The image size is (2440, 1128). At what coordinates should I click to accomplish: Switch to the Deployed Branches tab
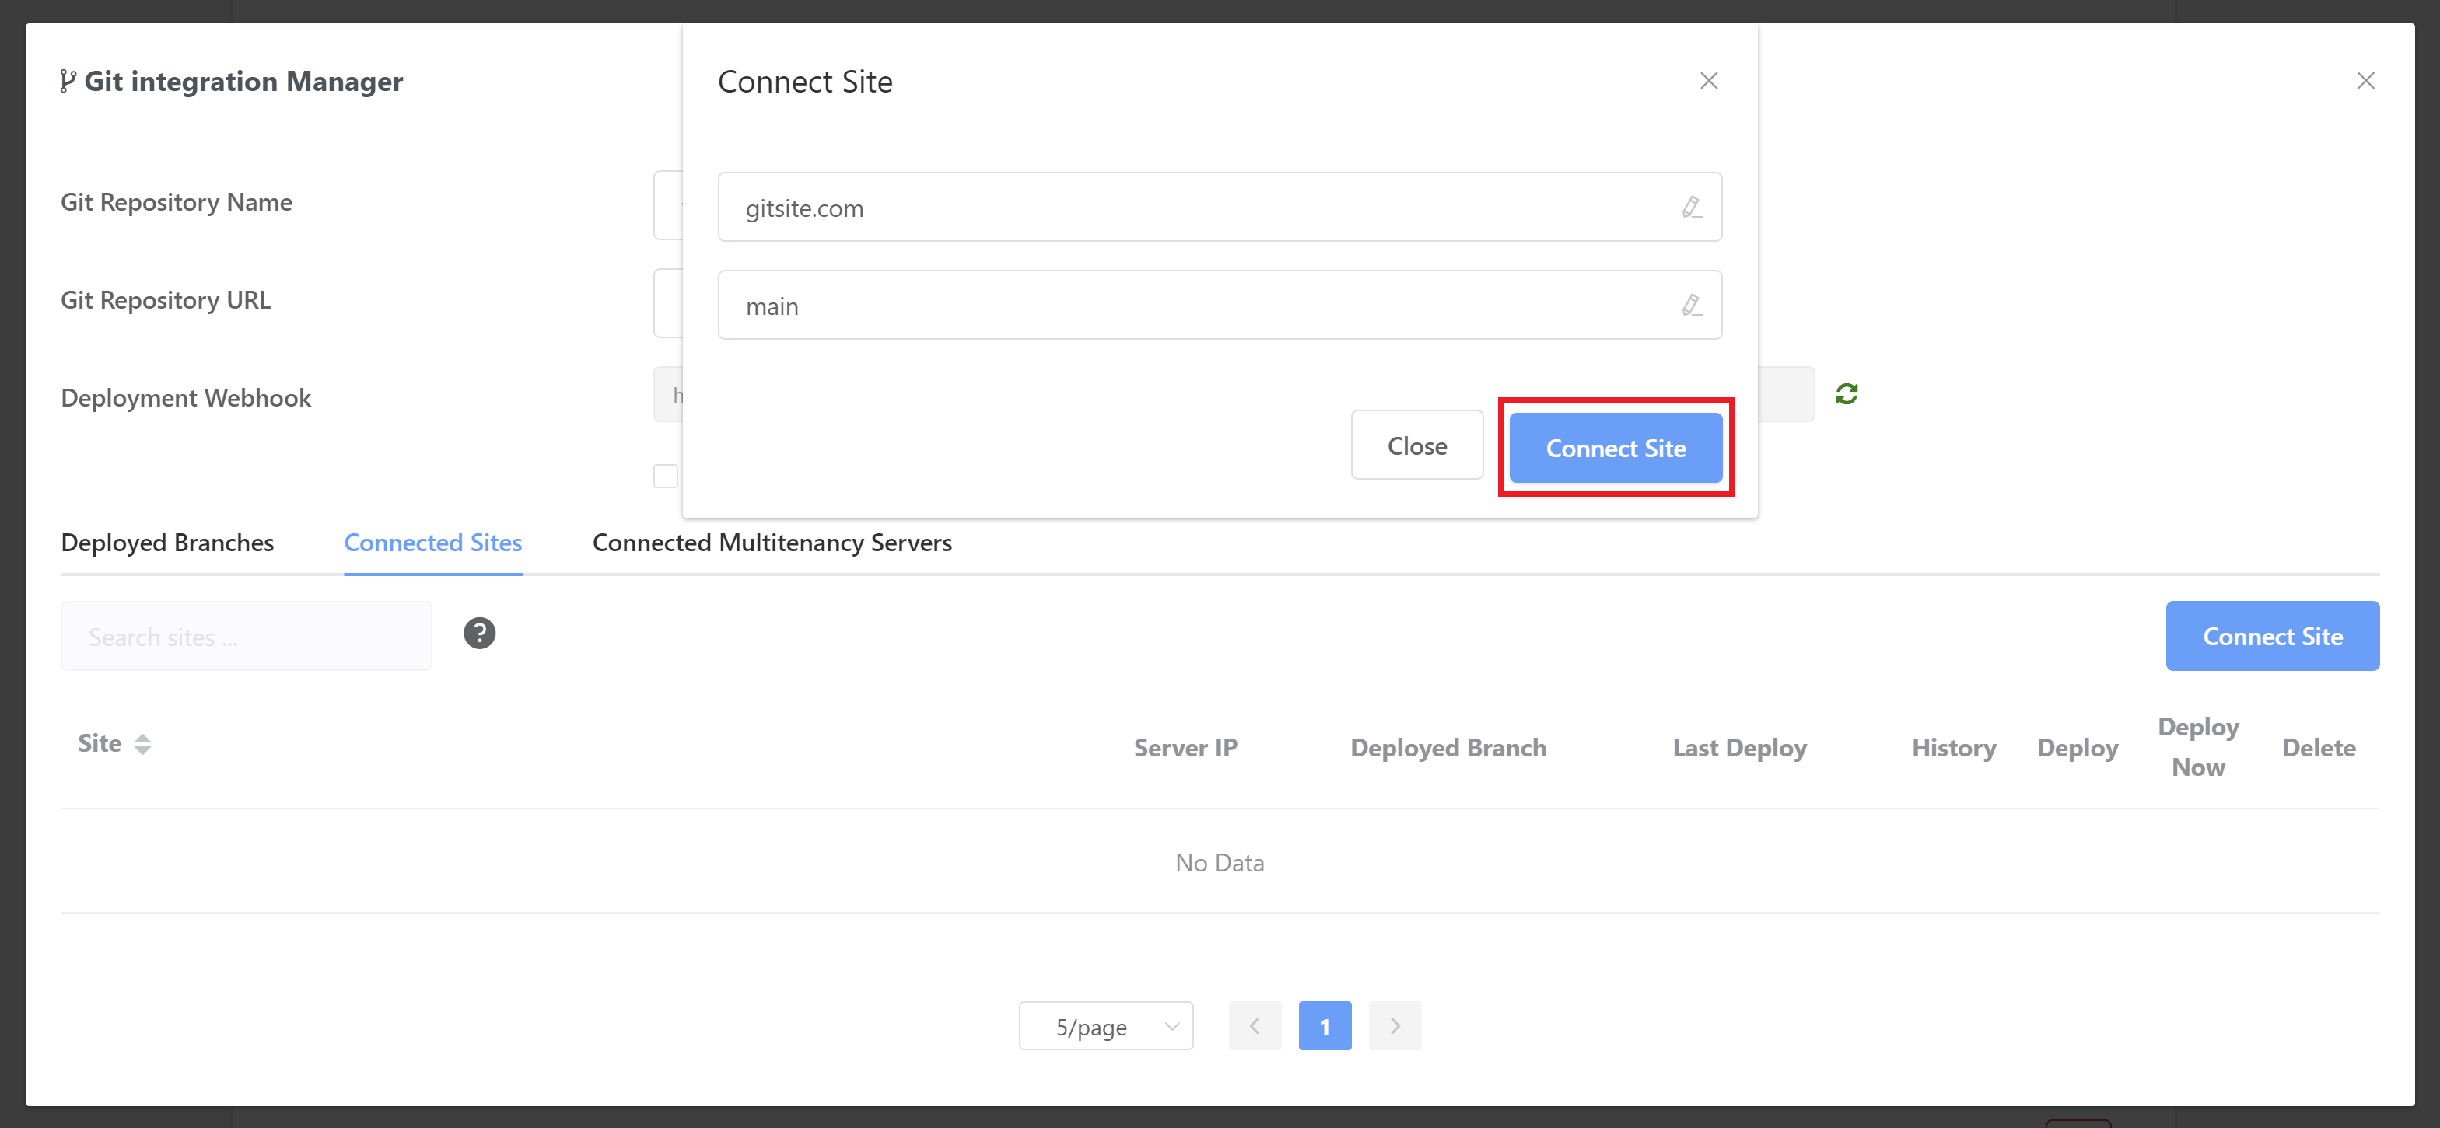[x=166, y=543]
